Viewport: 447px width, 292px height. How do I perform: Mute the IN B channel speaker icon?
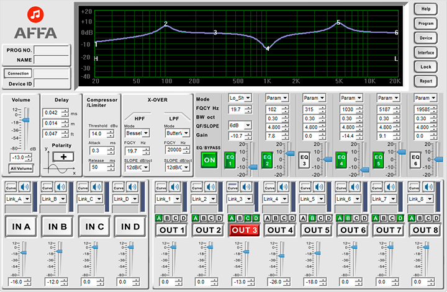click(x=61, y=187)
